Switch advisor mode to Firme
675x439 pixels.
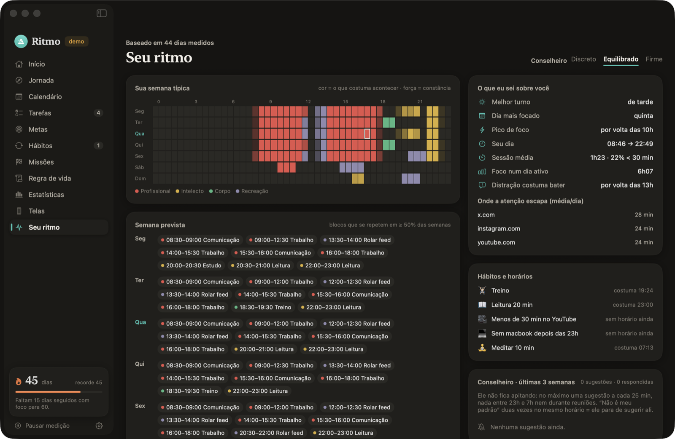point(654,59)
